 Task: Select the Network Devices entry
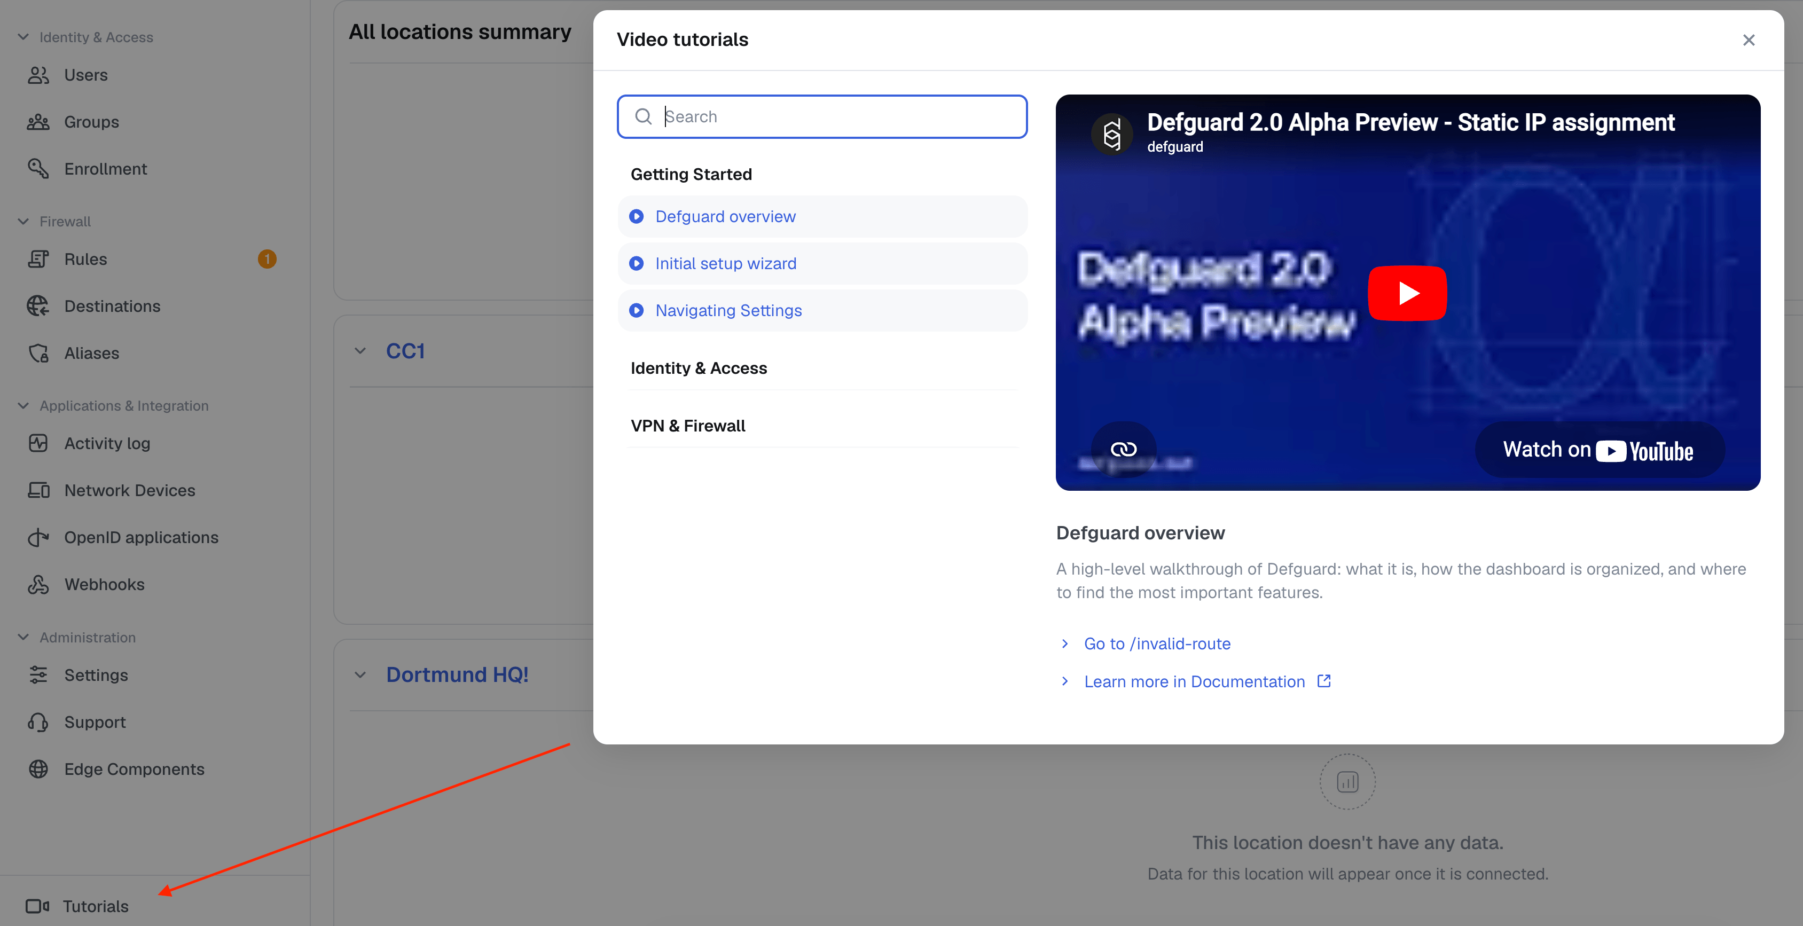129,490
